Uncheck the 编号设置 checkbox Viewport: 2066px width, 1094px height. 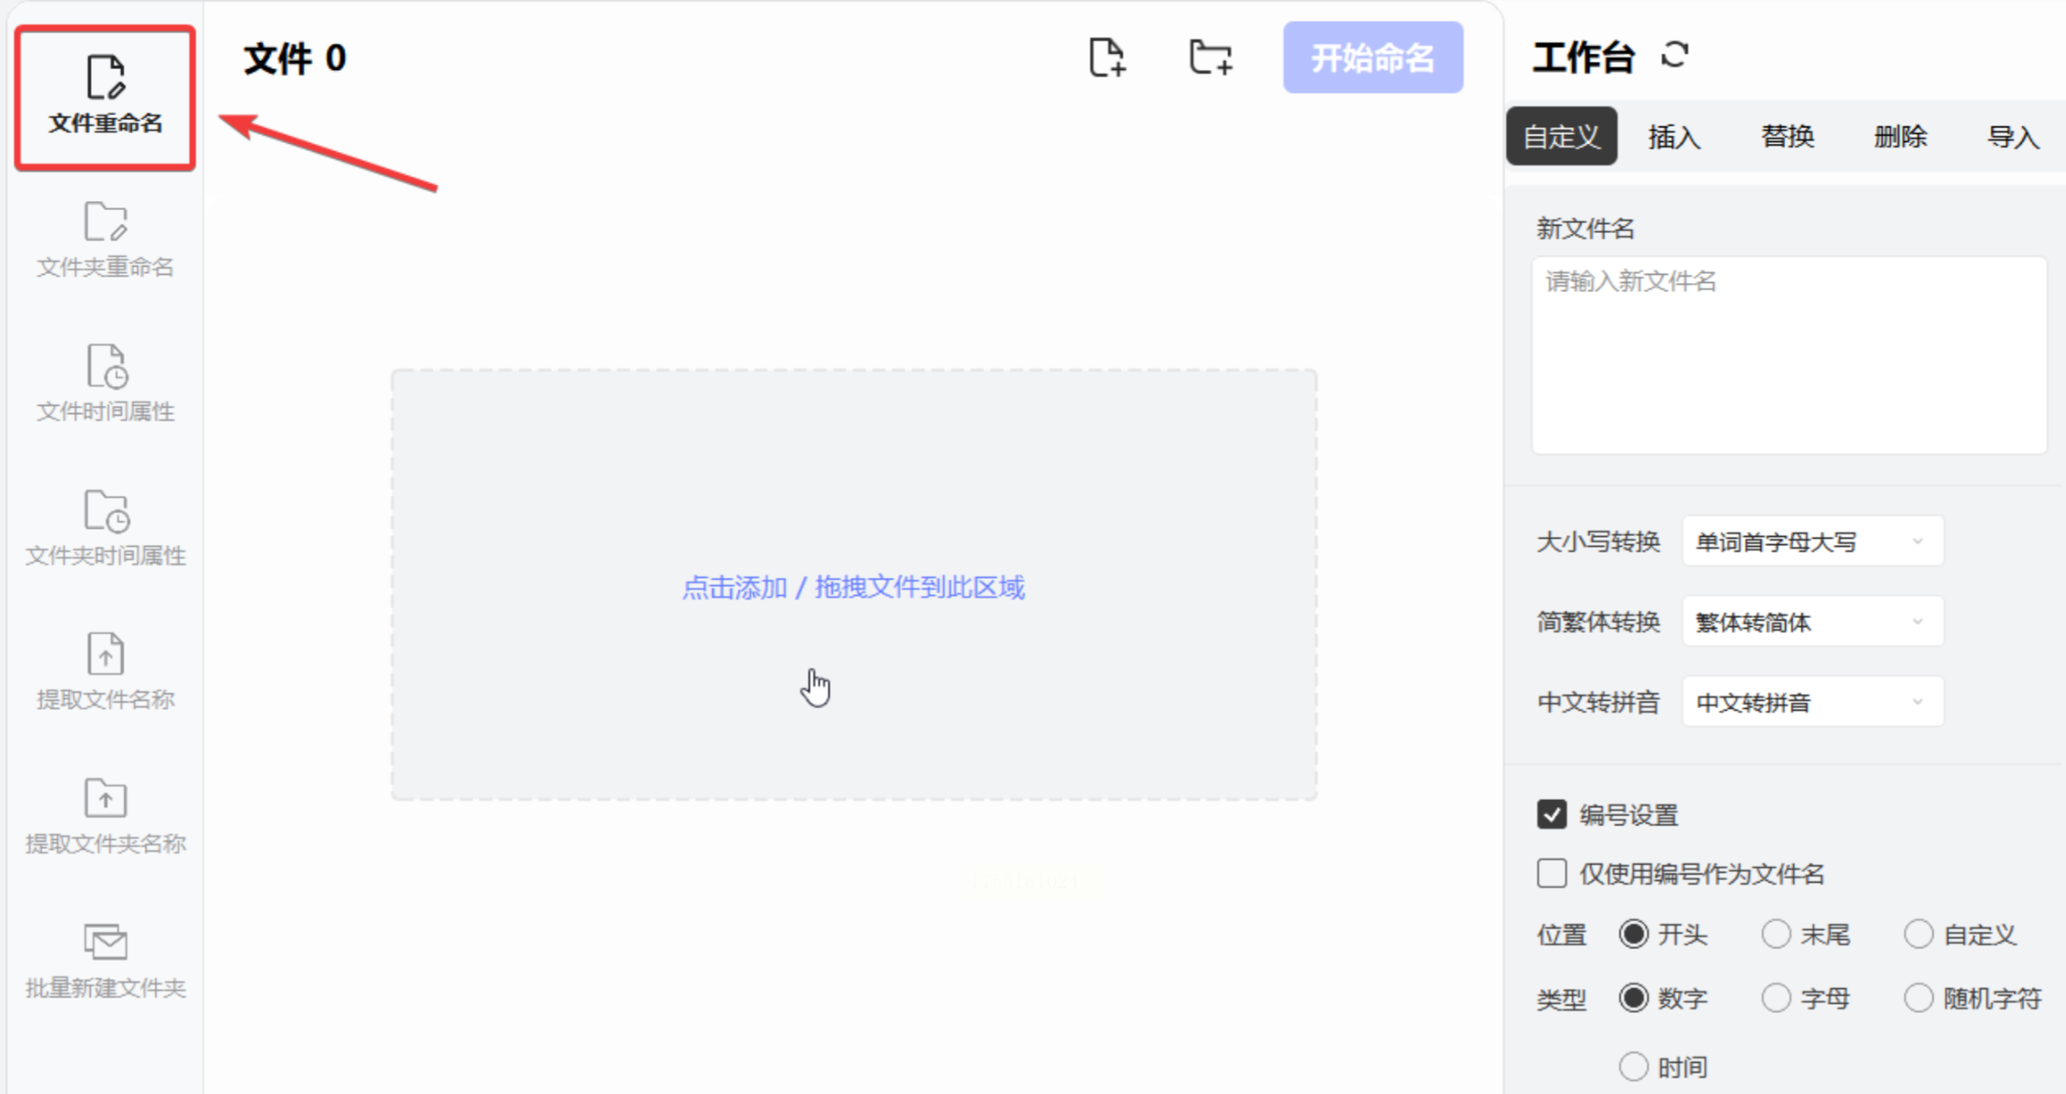[x=1552, y=814]
